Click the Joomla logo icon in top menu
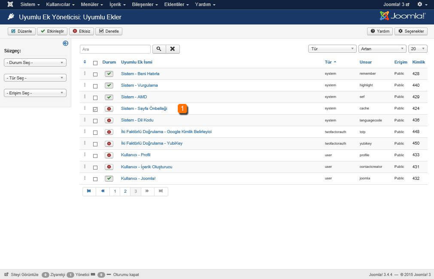The height and width of the screenshot is (279, 434). [x=10, y=4]
